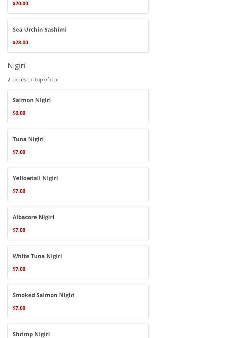Select the Salmon Nigiri menu item
Viewport: 238px width, 338px height.
tap(32, 100)
